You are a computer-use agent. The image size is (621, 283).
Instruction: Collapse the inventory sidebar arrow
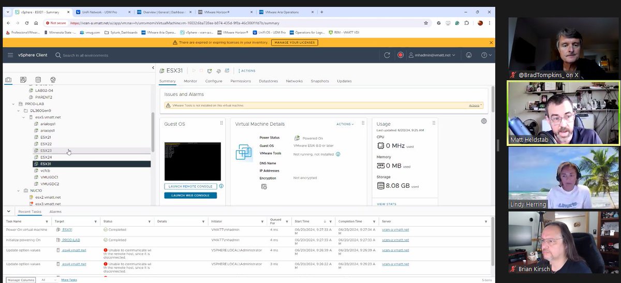tap(154, 68)
